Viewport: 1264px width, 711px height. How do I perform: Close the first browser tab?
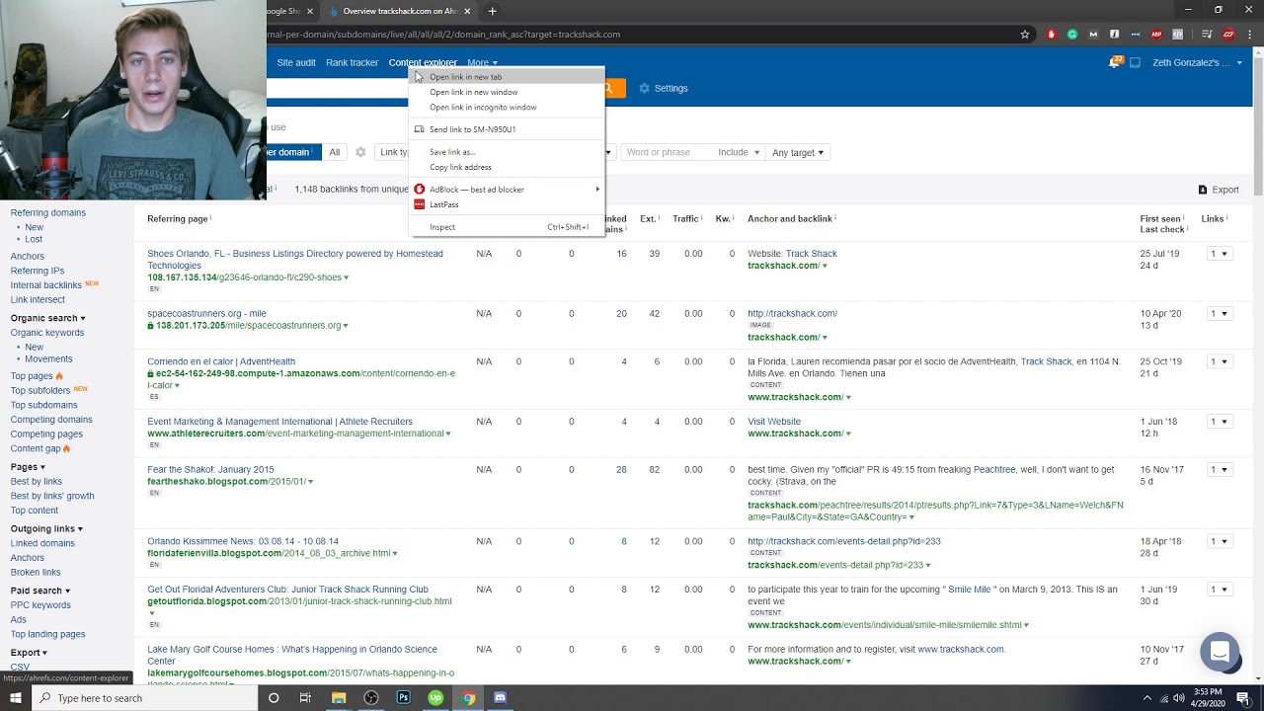(309, 11)
